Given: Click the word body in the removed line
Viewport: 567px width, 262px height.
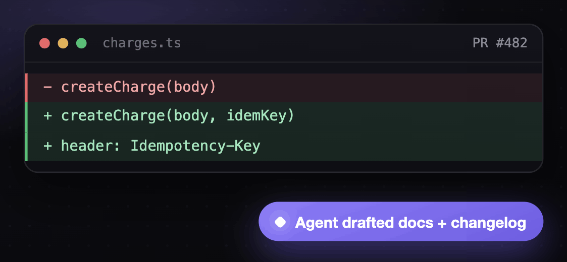Looking at the screenshot, I should coord(191,87).
